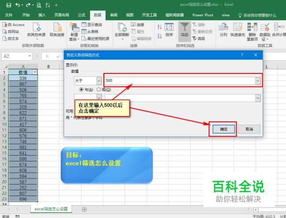The height and width of the screenshot is (218, 286).
Task: Switch to the View (视图) tab
Action: point(130,15)
